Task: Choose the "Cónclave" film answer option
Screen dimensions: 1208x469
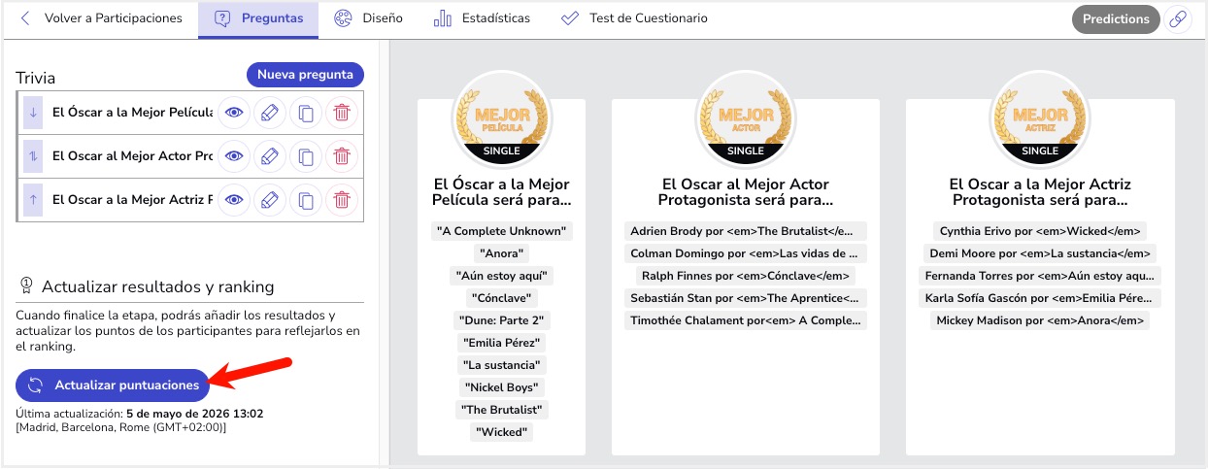Action: (x=501, y=298)
